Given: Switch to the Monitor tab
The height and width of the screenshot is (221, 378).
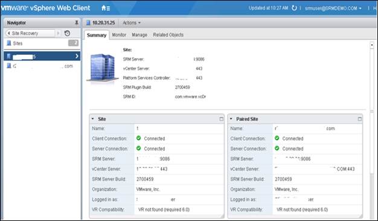Looking at the screenshot, I should [x=119, y=35].
